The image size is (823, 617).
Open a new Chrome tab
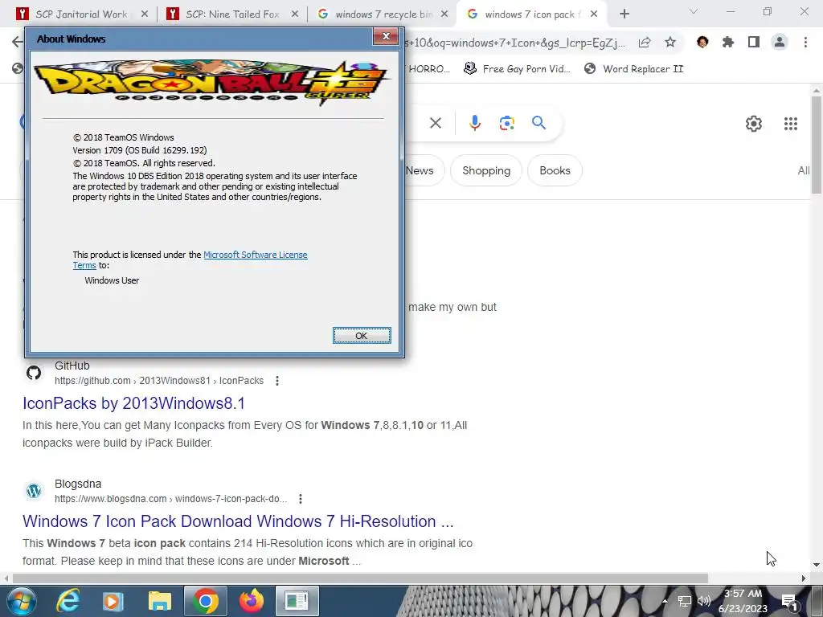[624, 14]
